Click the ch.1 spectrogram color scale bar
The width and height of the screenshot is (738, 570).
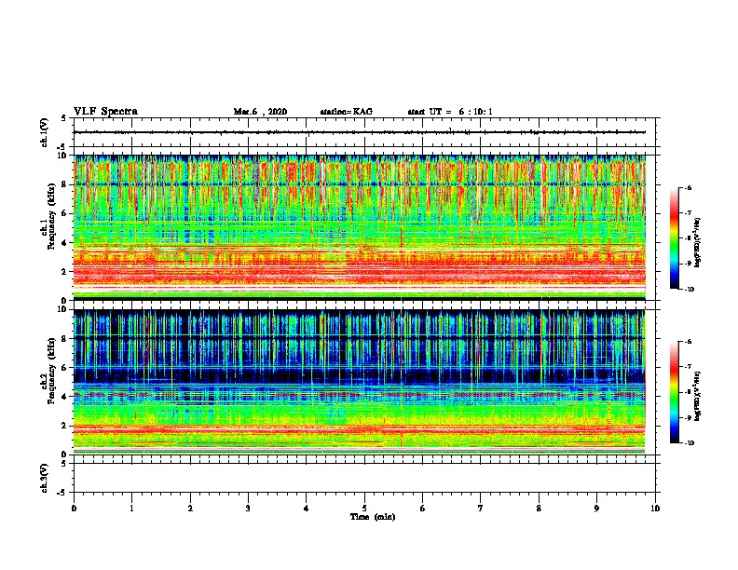click(674, 238)
